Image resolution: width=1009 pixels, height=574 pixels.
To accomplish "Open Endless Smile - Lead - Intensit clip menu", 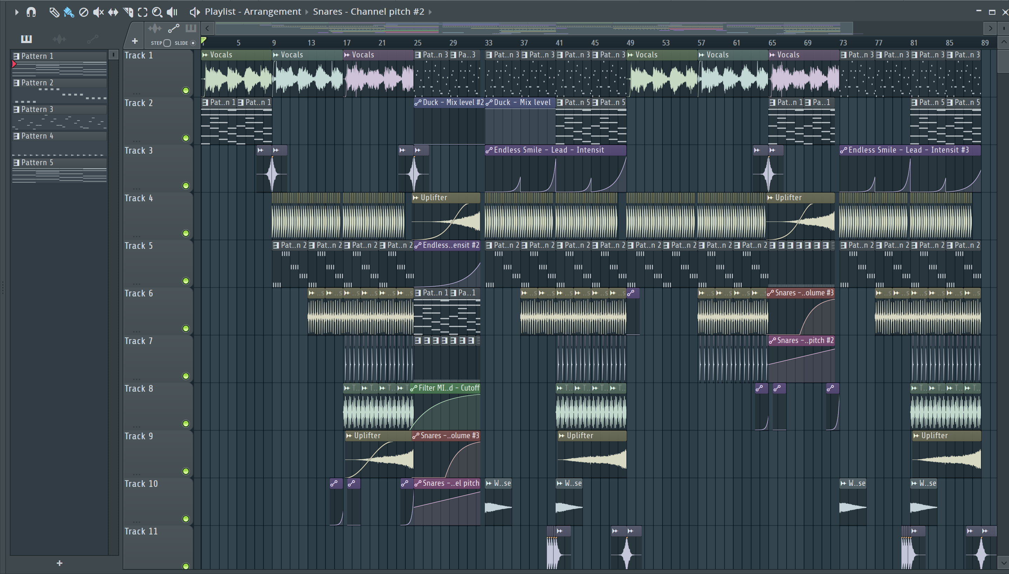I will (x=489, y=150).
